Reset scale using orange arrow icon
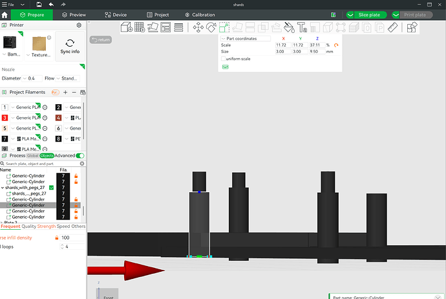446x299 pixels. pyautogui.click(x=336, y=45)
